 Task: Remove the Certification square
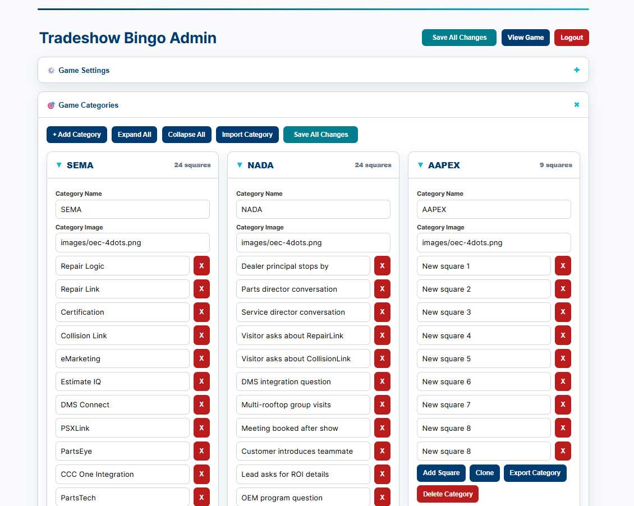click(x=201, y=311)
